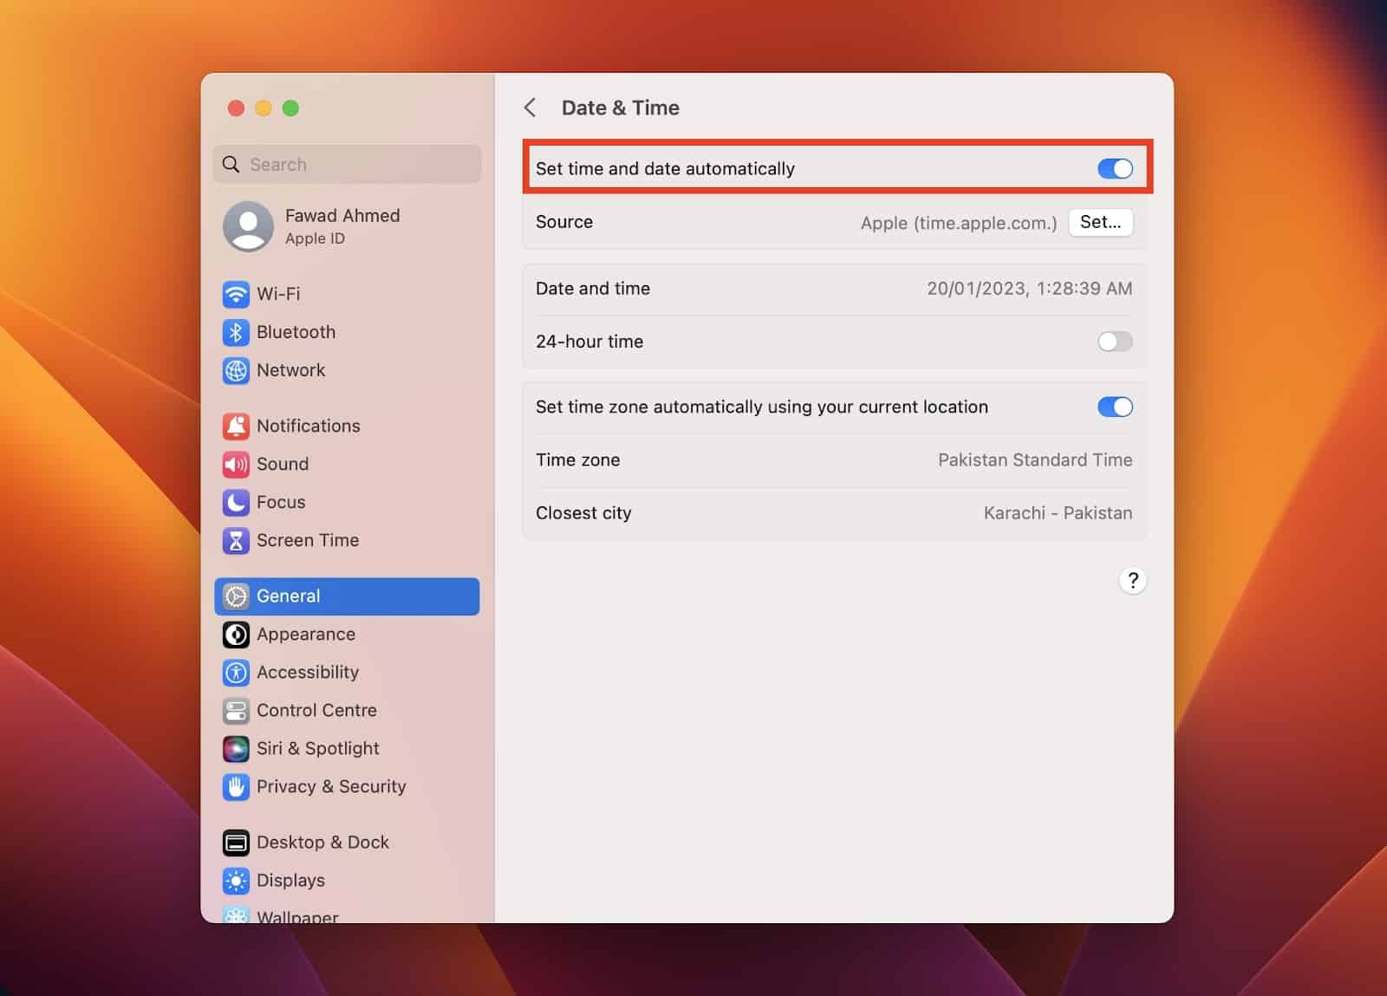Click the Privacy & Security hand icon
The image size is (1387, 996).
tap(236, 787)
